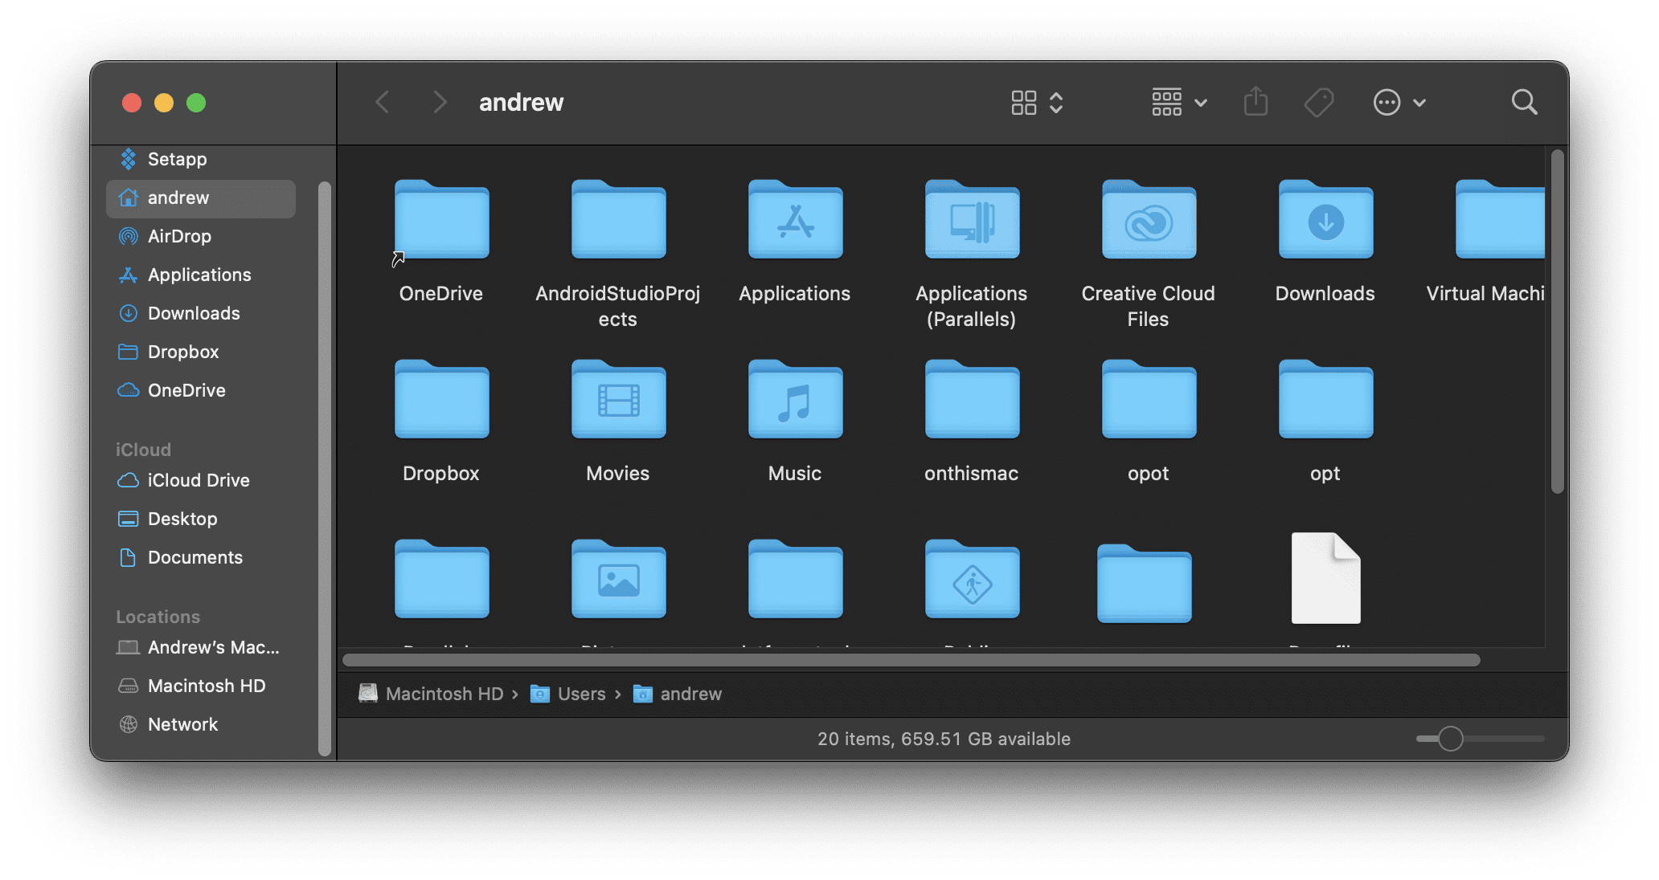This screenshot has width=1659, height=880.
Task: Click Macintosh HD in the path bar
Action: coord(431,694)
